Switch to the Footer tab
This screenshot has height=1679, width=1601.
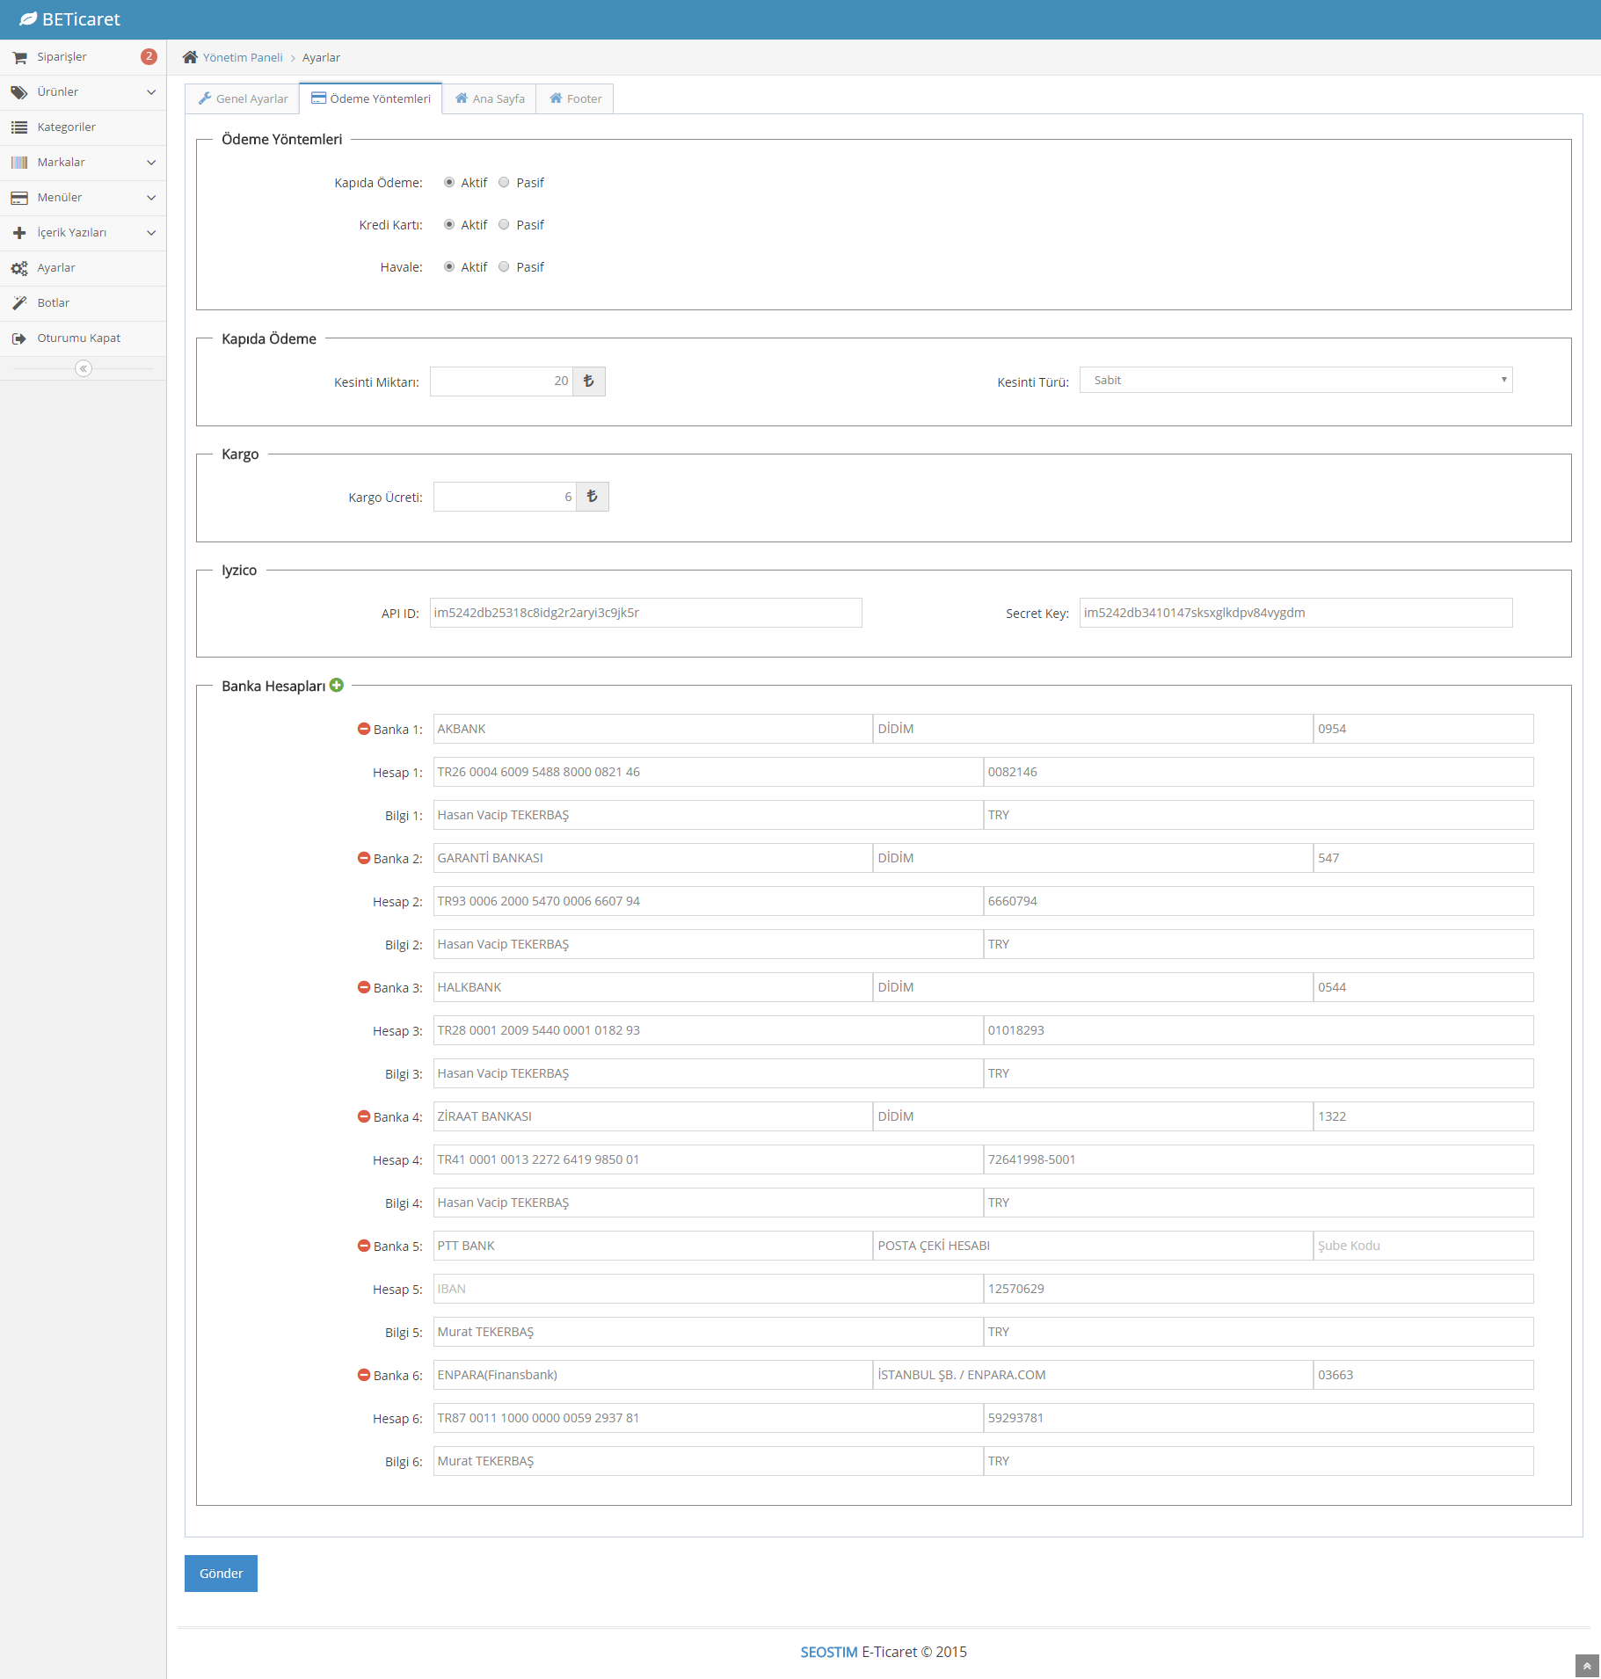tap(575, 98)
